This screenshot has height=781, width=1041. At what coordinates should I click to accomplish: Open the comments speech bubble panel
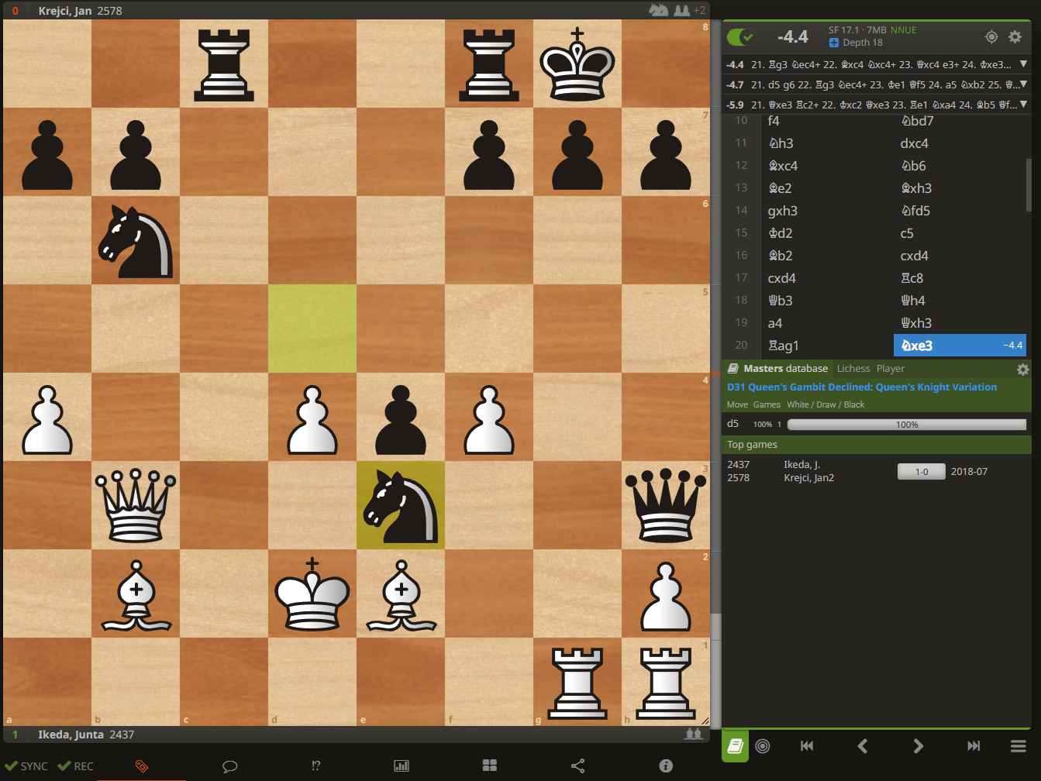[229, 766]
